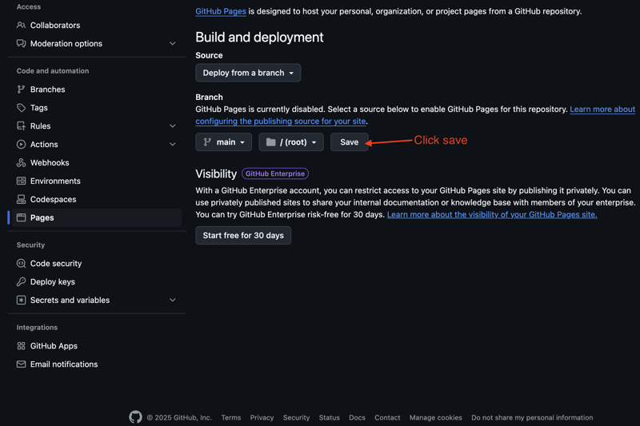
Task: Open Status footer link
Action: [329, 417]
